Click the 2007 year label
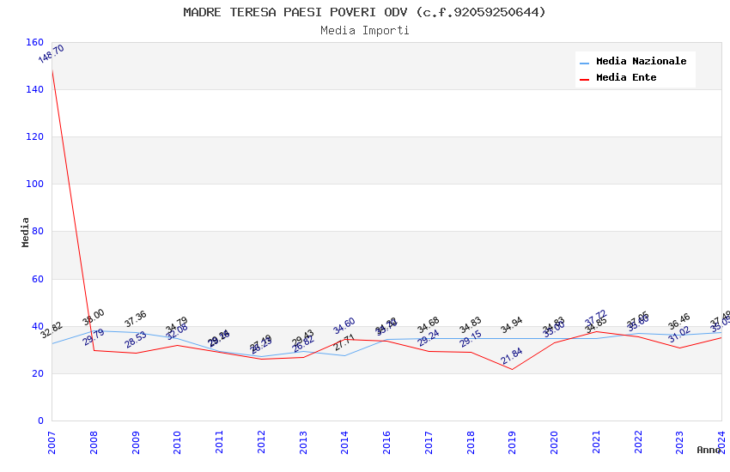730x472 pixels. [52, 442]
